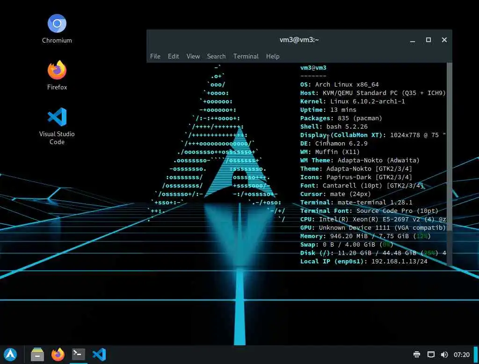Launch Visual Studio Code from the taskbar

tap(99, 355)
